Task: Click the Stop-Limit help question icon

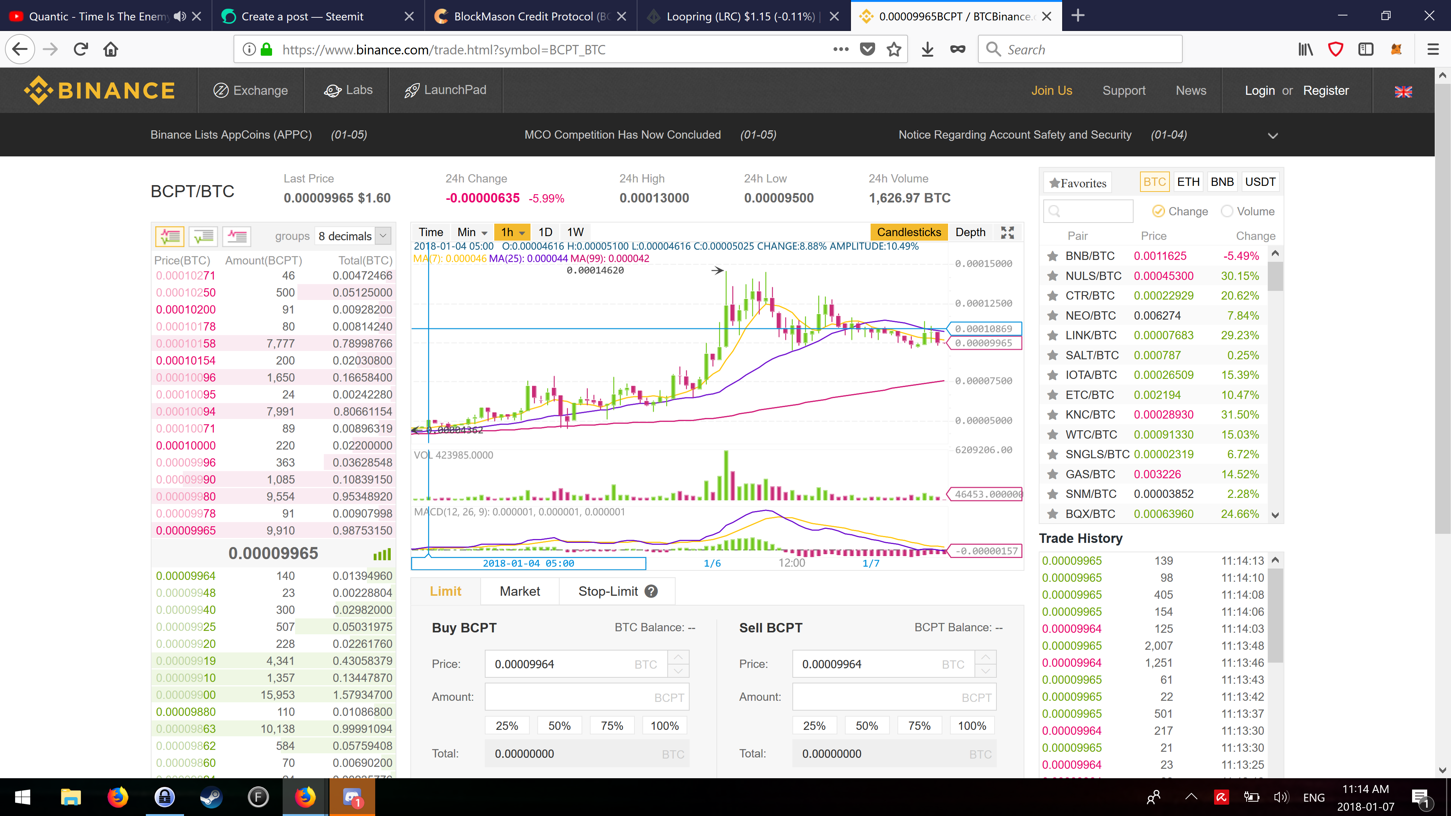Action: [651, 591]
